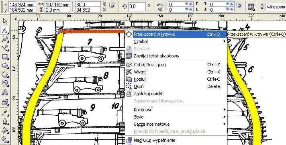The height and width of the screenshot is (145, 286).
Task: Choose the Ellipse tool in toolbox
Action: pos(5,65)
